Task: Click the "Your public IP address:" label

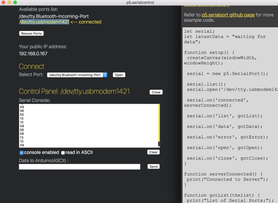Action: pos(43,47)
